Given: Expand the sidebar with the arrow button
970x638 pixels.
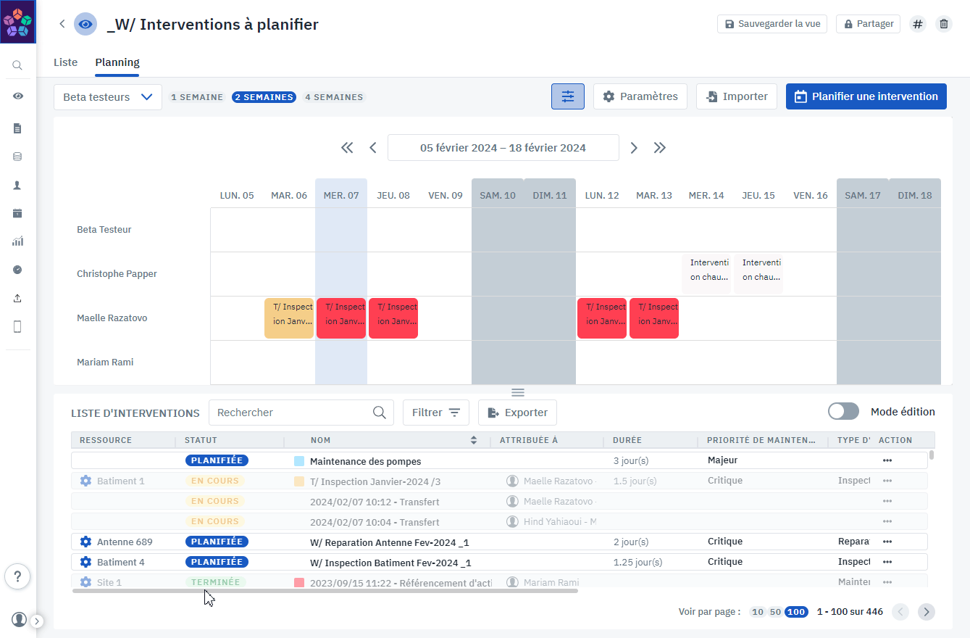Looking at the screenshot, I should 38,621.
